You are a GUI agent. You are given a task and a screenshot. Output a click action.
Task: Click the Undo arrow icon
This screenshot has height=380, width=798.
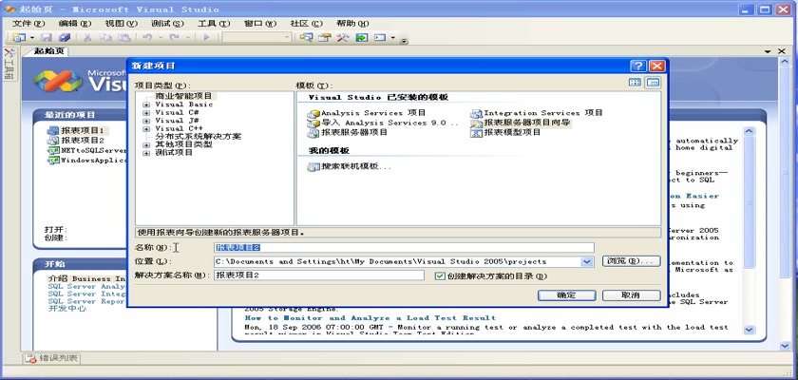[x=147, y=37]
